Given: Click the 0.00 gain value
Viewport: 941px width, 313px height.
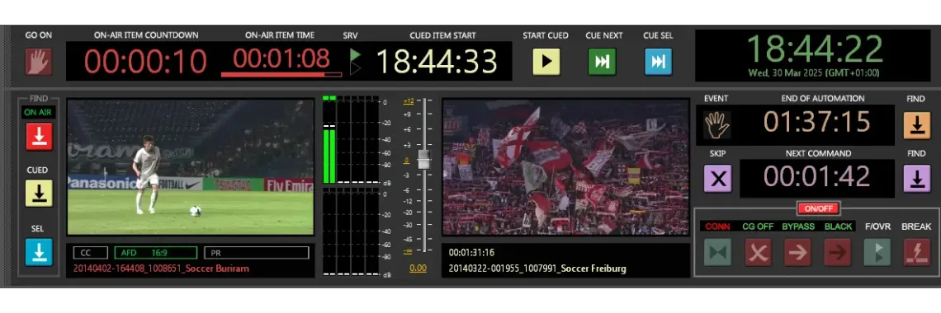Looking at the screenshot, I should [x=418, y=269].
